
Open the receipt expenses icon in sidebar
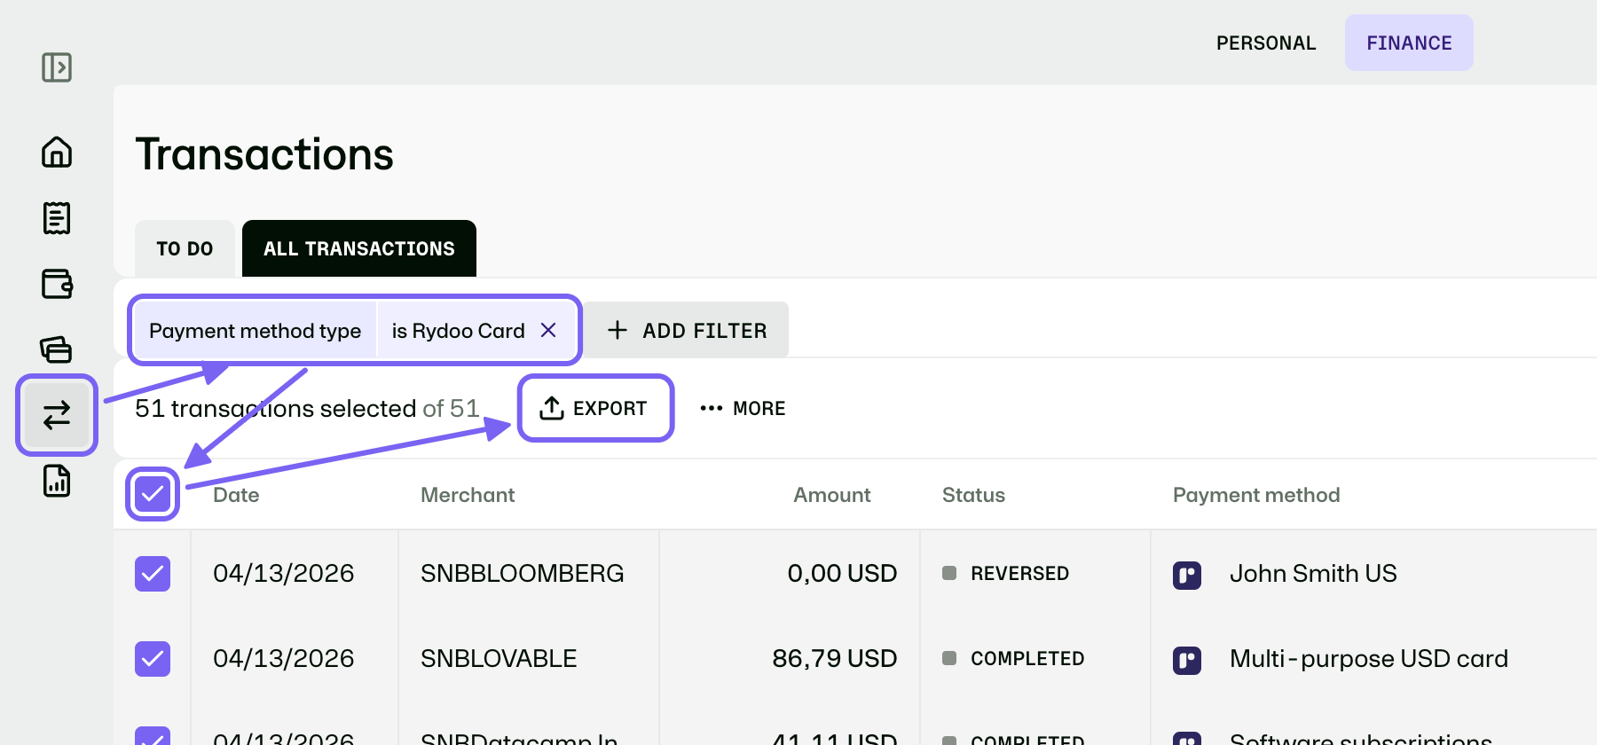point(57,217)
